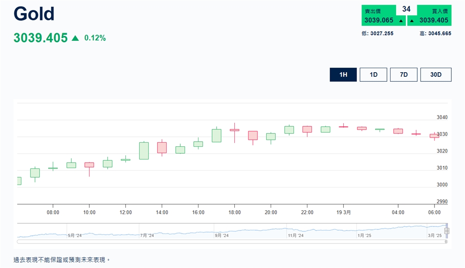Click the long-wick candle at 18:00
The image size is (465, 268).
[234, 130]
